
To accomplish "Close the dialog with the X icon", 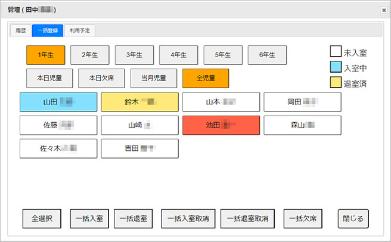I will click(383, 10).
